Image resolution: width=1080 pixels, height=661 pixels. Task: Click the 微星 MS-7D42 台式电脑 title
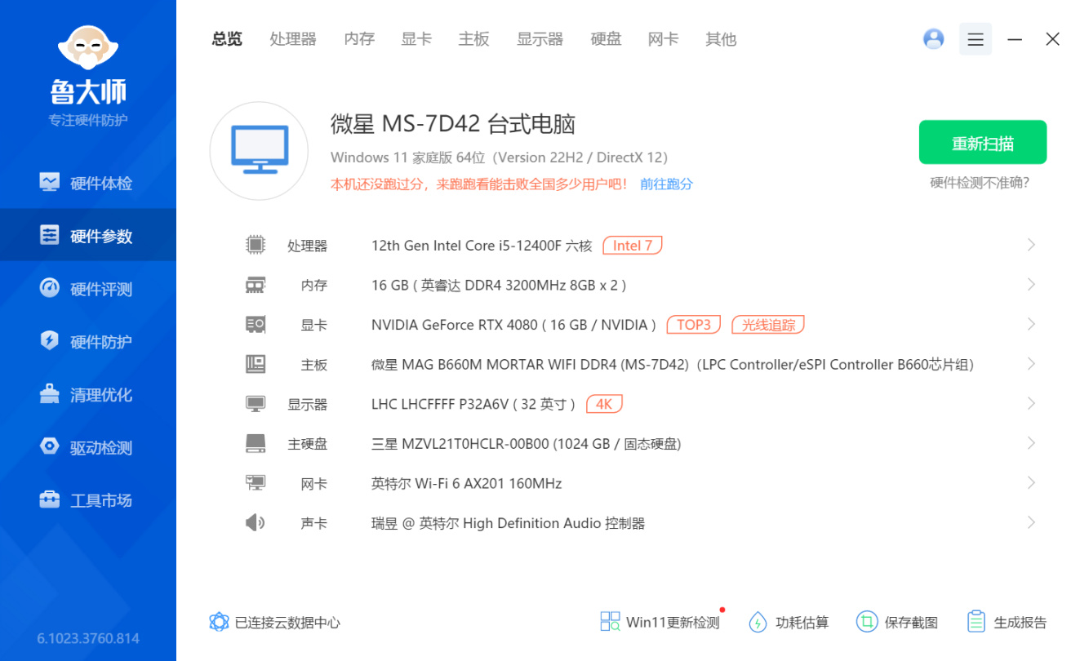click(x=453, y=124)
